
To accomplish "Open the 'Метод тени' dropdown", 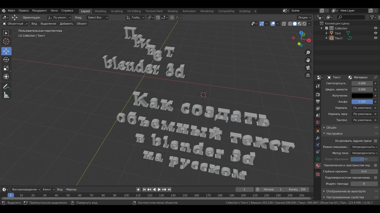I will [x=365, y=153].
